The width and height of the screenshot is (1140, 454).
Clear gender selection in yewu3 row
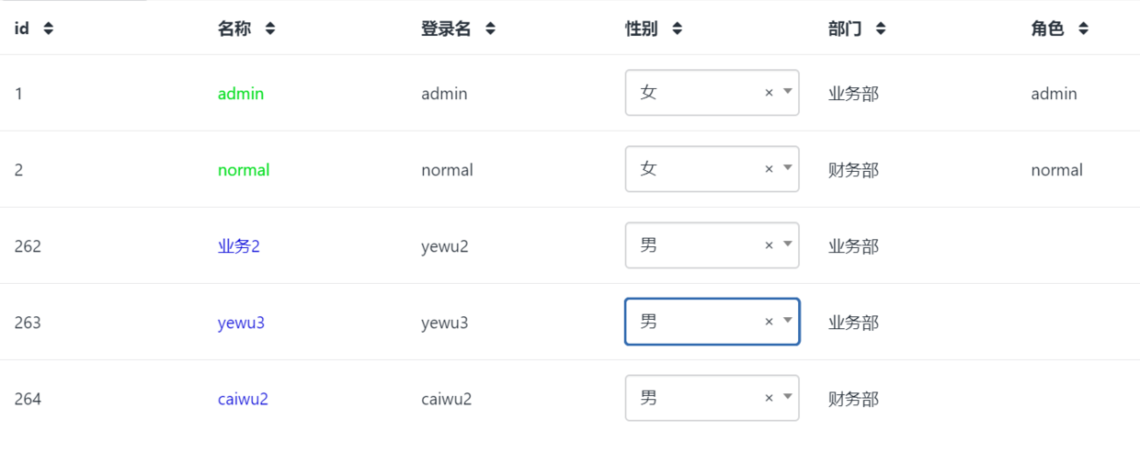(769, 322)
